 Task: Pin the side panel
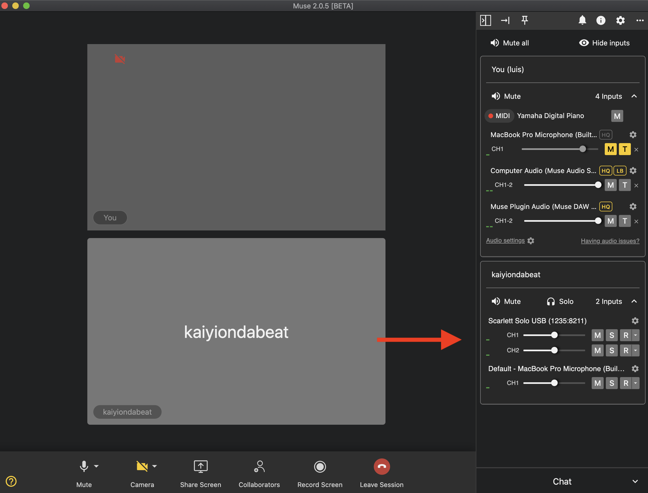tap(524, 20)
